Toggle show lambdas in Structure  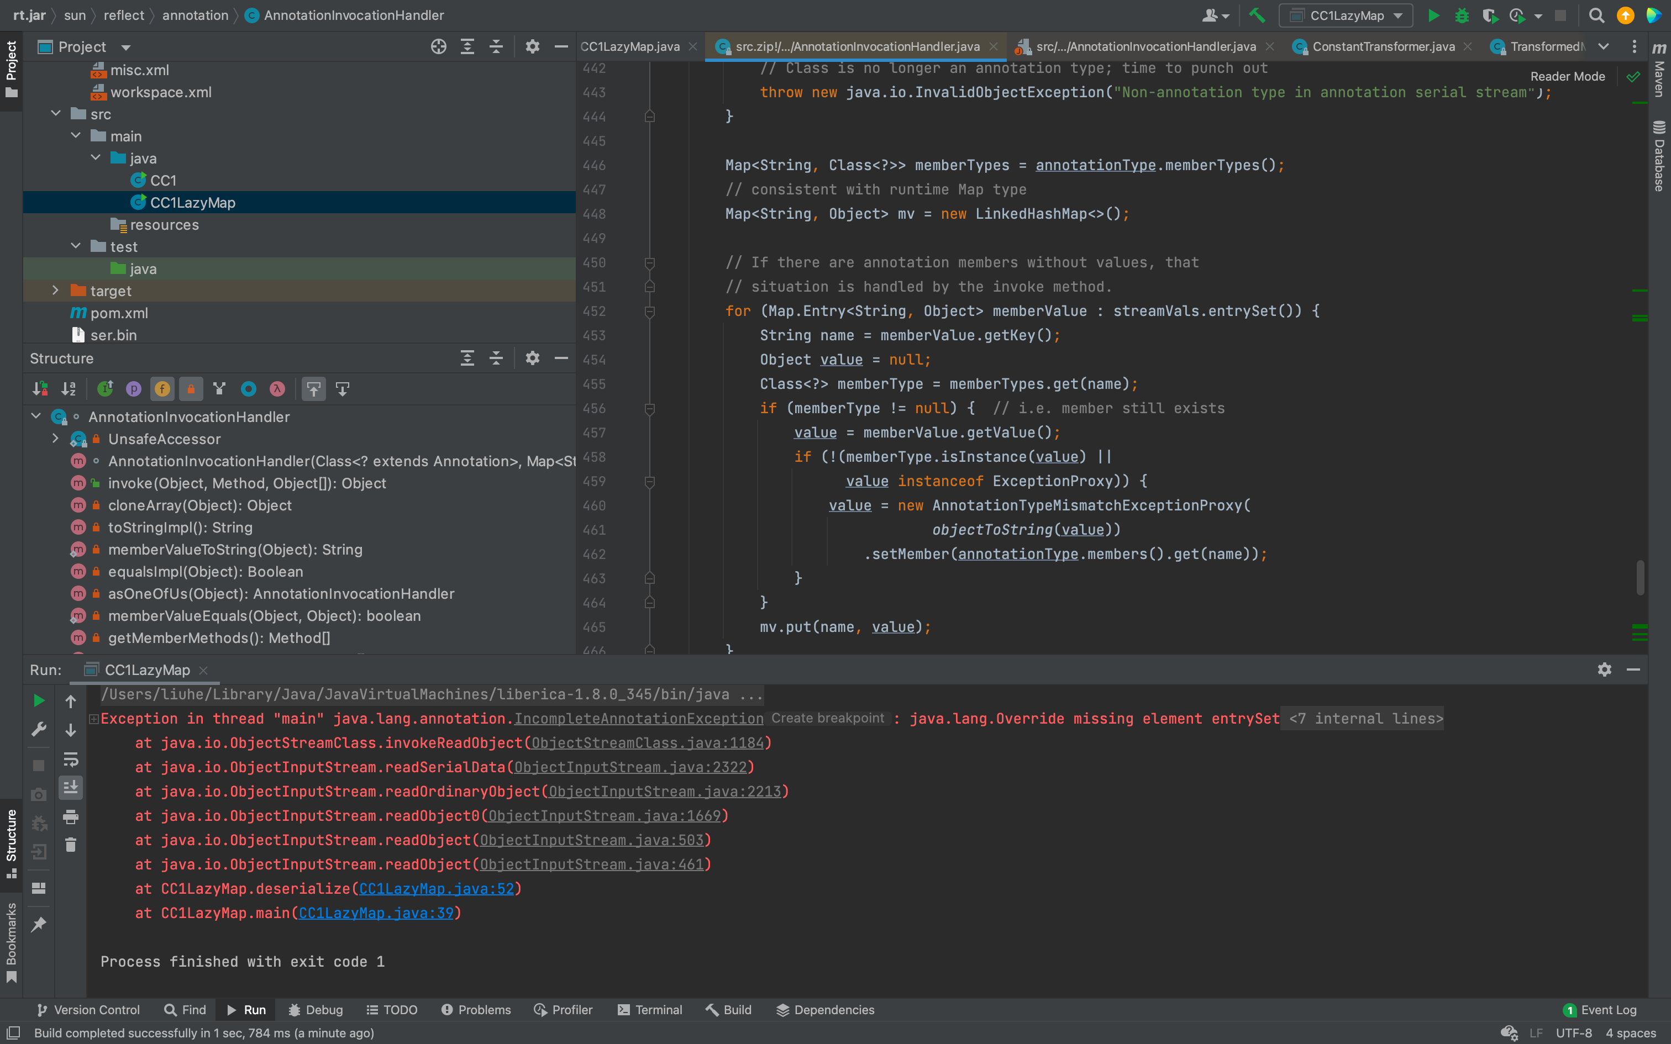pyautogui.click(x=277, y=389)
